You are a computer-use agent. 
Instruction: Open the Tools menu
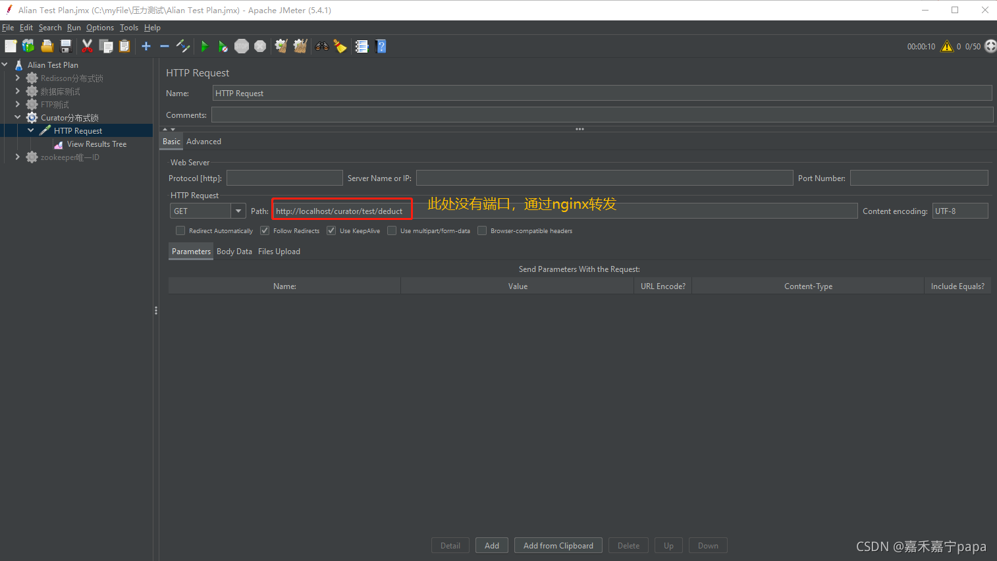click(x=129, y=28)
